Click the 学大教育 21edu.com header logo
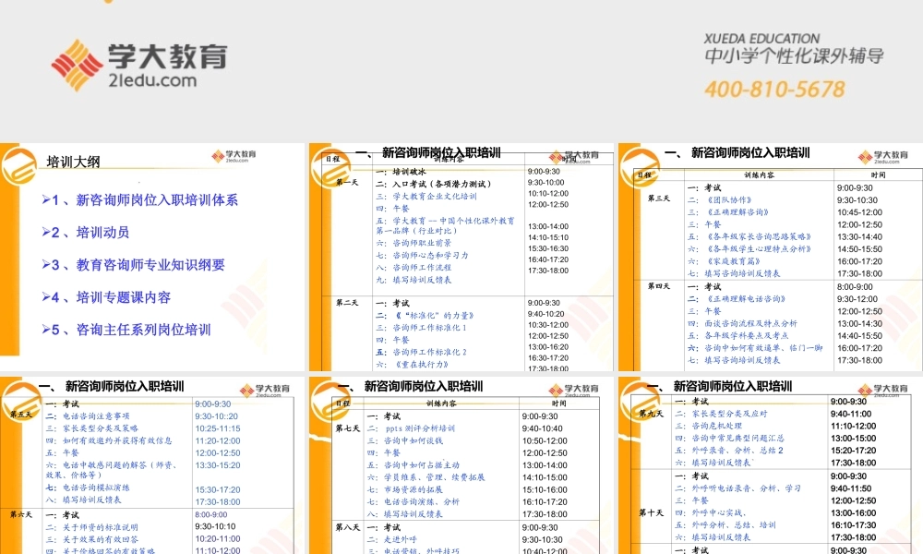This screenshot has height=554, width=923. (139, 66)
